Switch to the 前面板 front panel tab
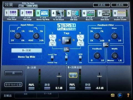The image size is (133, 100). [x=101, y=5]
